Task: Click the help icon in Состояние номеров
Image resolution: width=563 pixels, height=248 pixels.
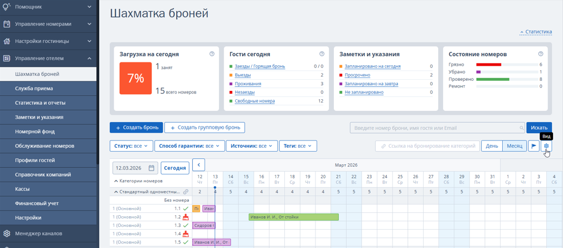Action: (x=541, y=54)
